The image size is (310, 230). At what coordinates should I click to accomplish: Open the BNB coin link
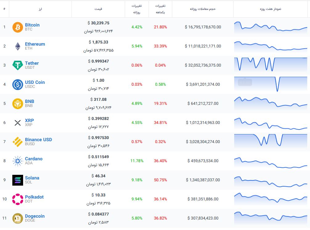click(30, 101)
